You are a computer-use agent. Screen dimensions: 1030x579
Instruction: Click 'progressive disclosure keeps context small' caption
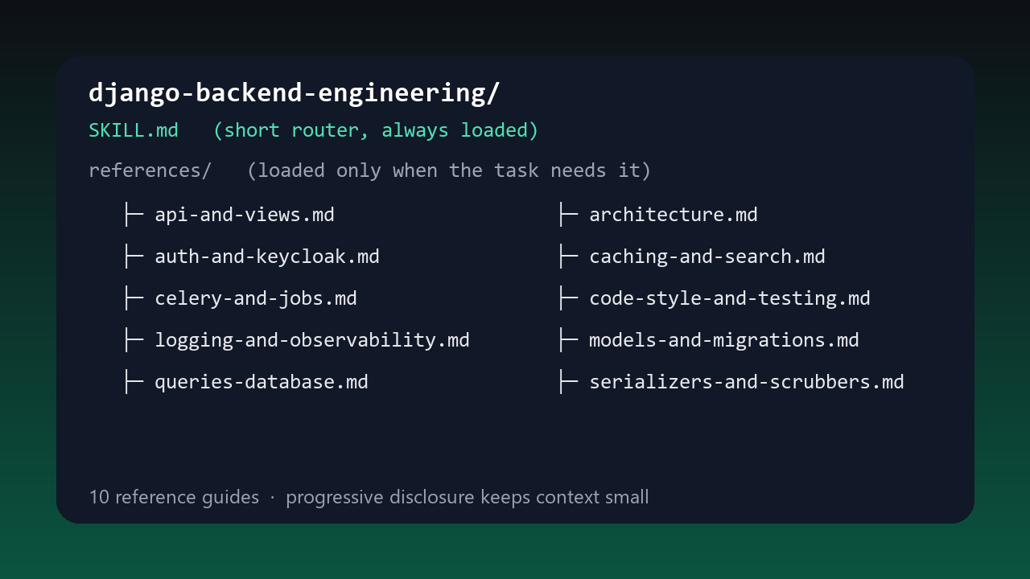coord(468,497)
